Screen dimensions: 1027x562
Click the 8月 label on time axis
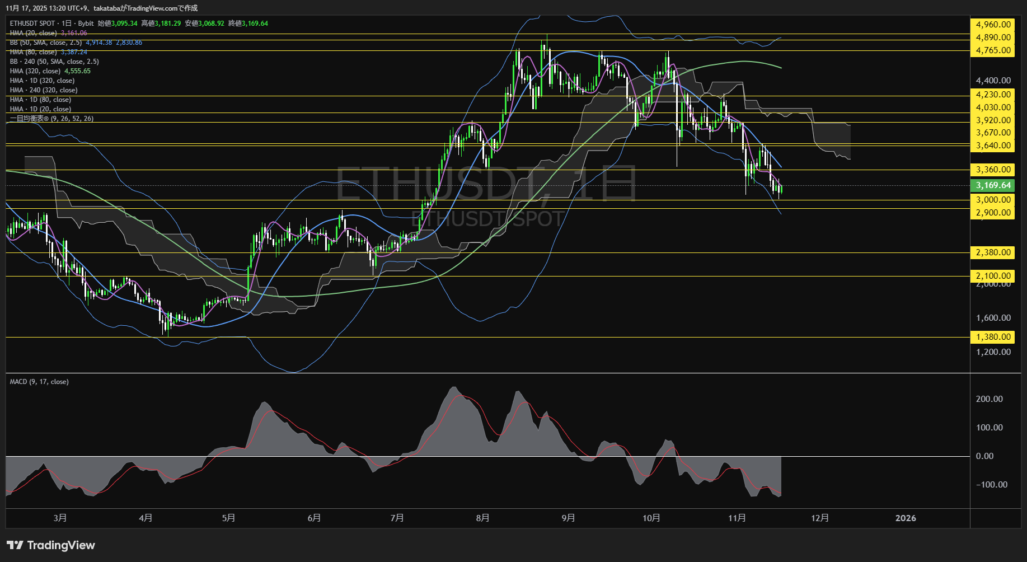pyautogui.click(x=482, y=518)
